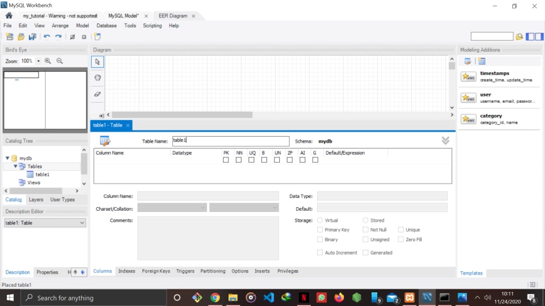This screenshot has width=545, height=306.
Task: Open the Charset dropdown
Action: tap(172, 208)
